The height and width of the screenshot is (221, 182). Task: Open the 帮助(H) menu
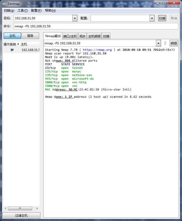tap(50, 11)
